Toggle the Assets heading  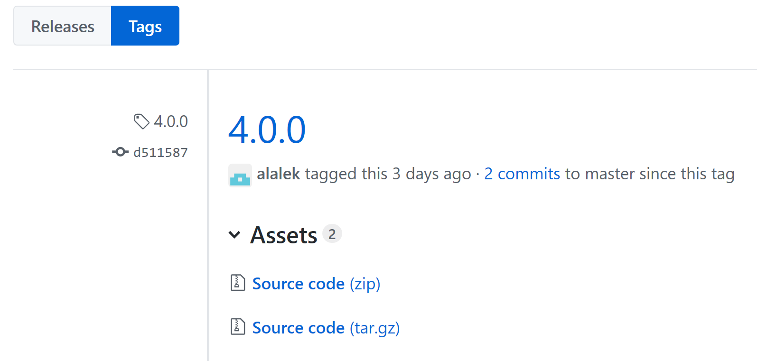pyautogui.click(x=284, y=235)
